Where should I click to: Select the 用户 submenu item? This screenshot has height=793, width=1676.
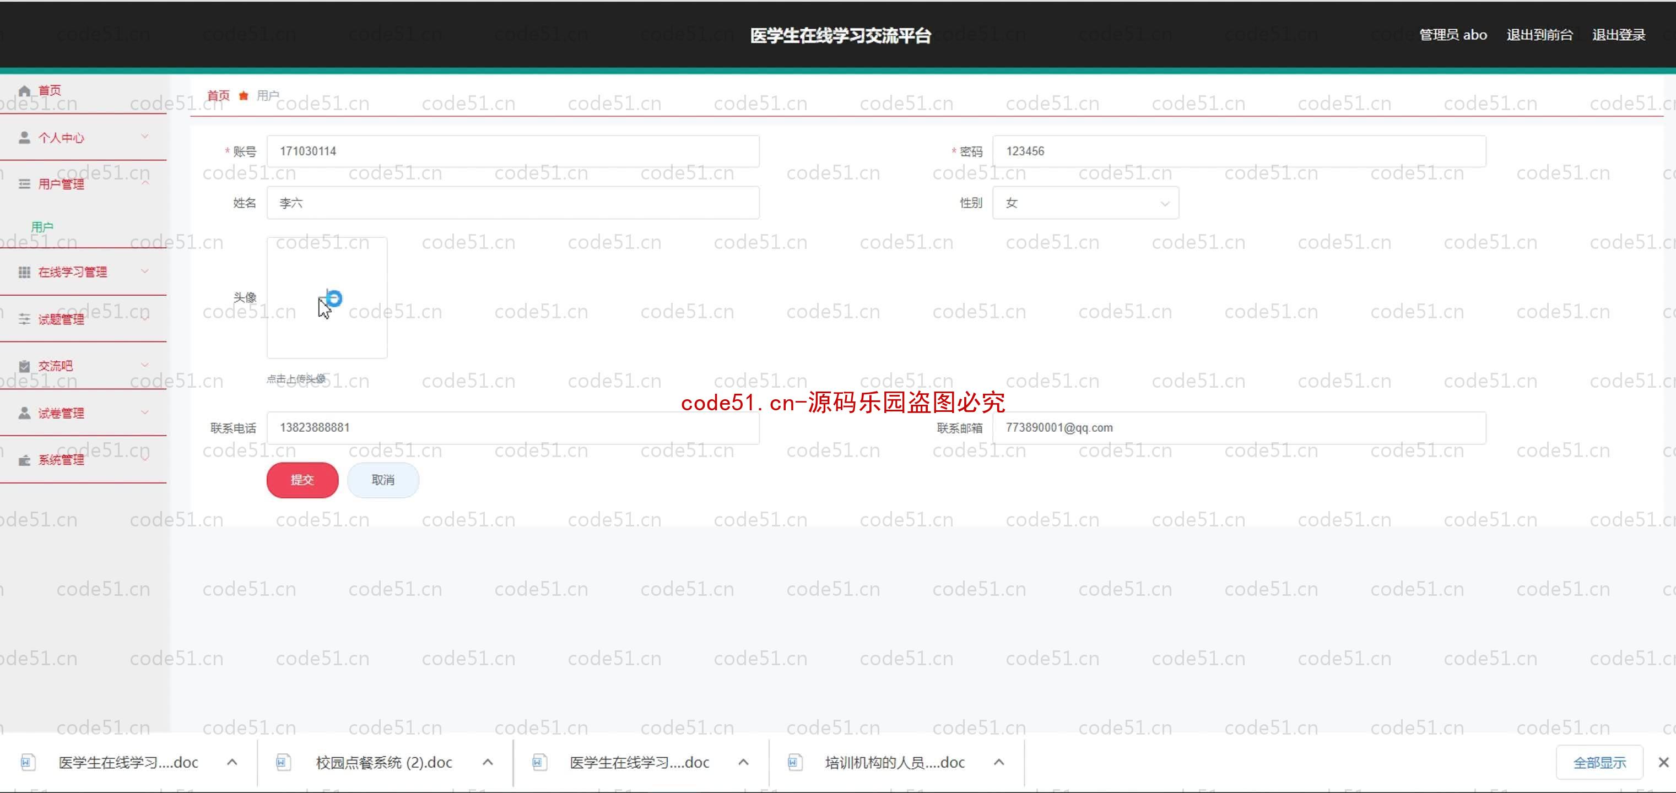(42, 227)
